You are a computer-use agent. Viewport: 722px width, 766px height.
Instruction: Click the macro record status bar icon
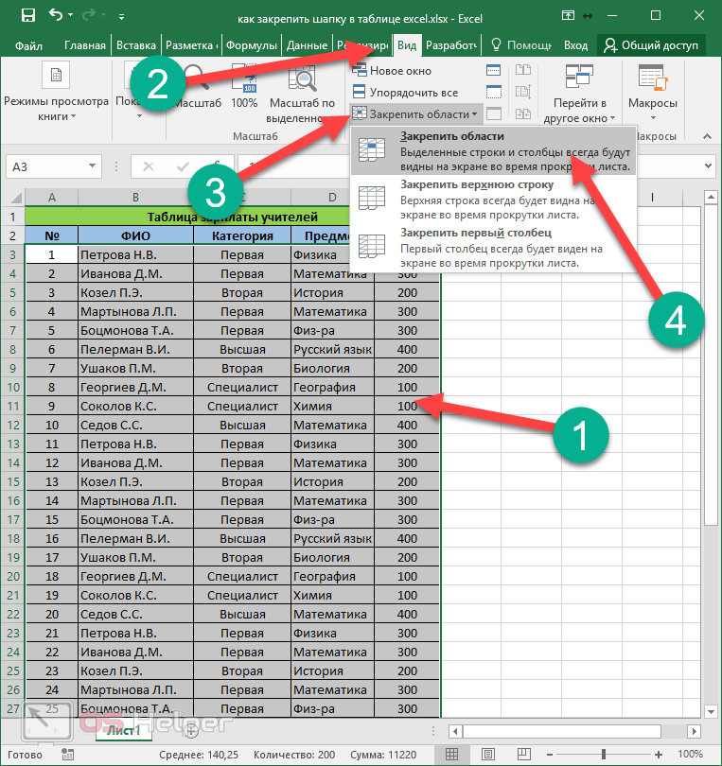pyautogui.click(x=68, y=755)
